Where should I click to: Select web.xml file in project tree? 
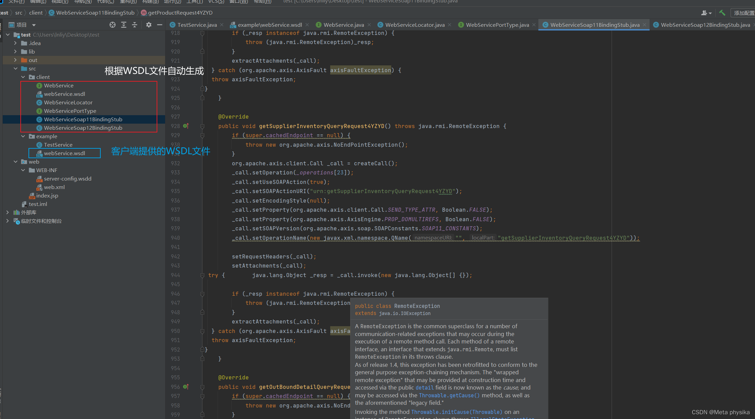[54, 187]
